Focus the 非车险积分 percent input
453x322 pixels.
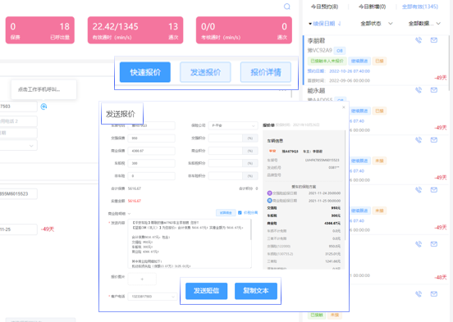click(226, 175)
